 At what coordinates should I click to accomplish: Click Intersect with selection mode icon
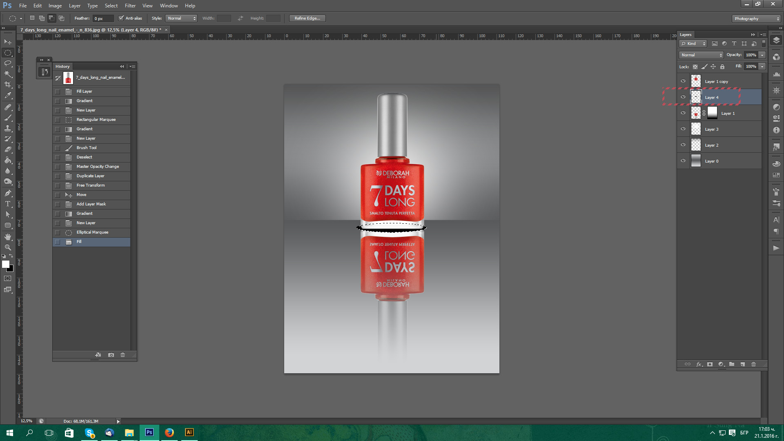coord(61,18)
